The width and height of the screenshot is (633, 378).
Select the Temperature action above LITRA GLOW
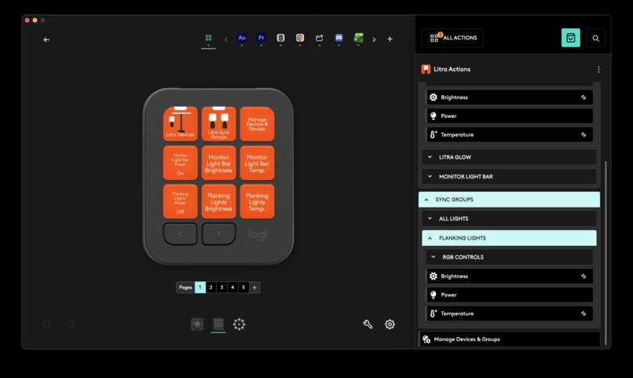510,134
